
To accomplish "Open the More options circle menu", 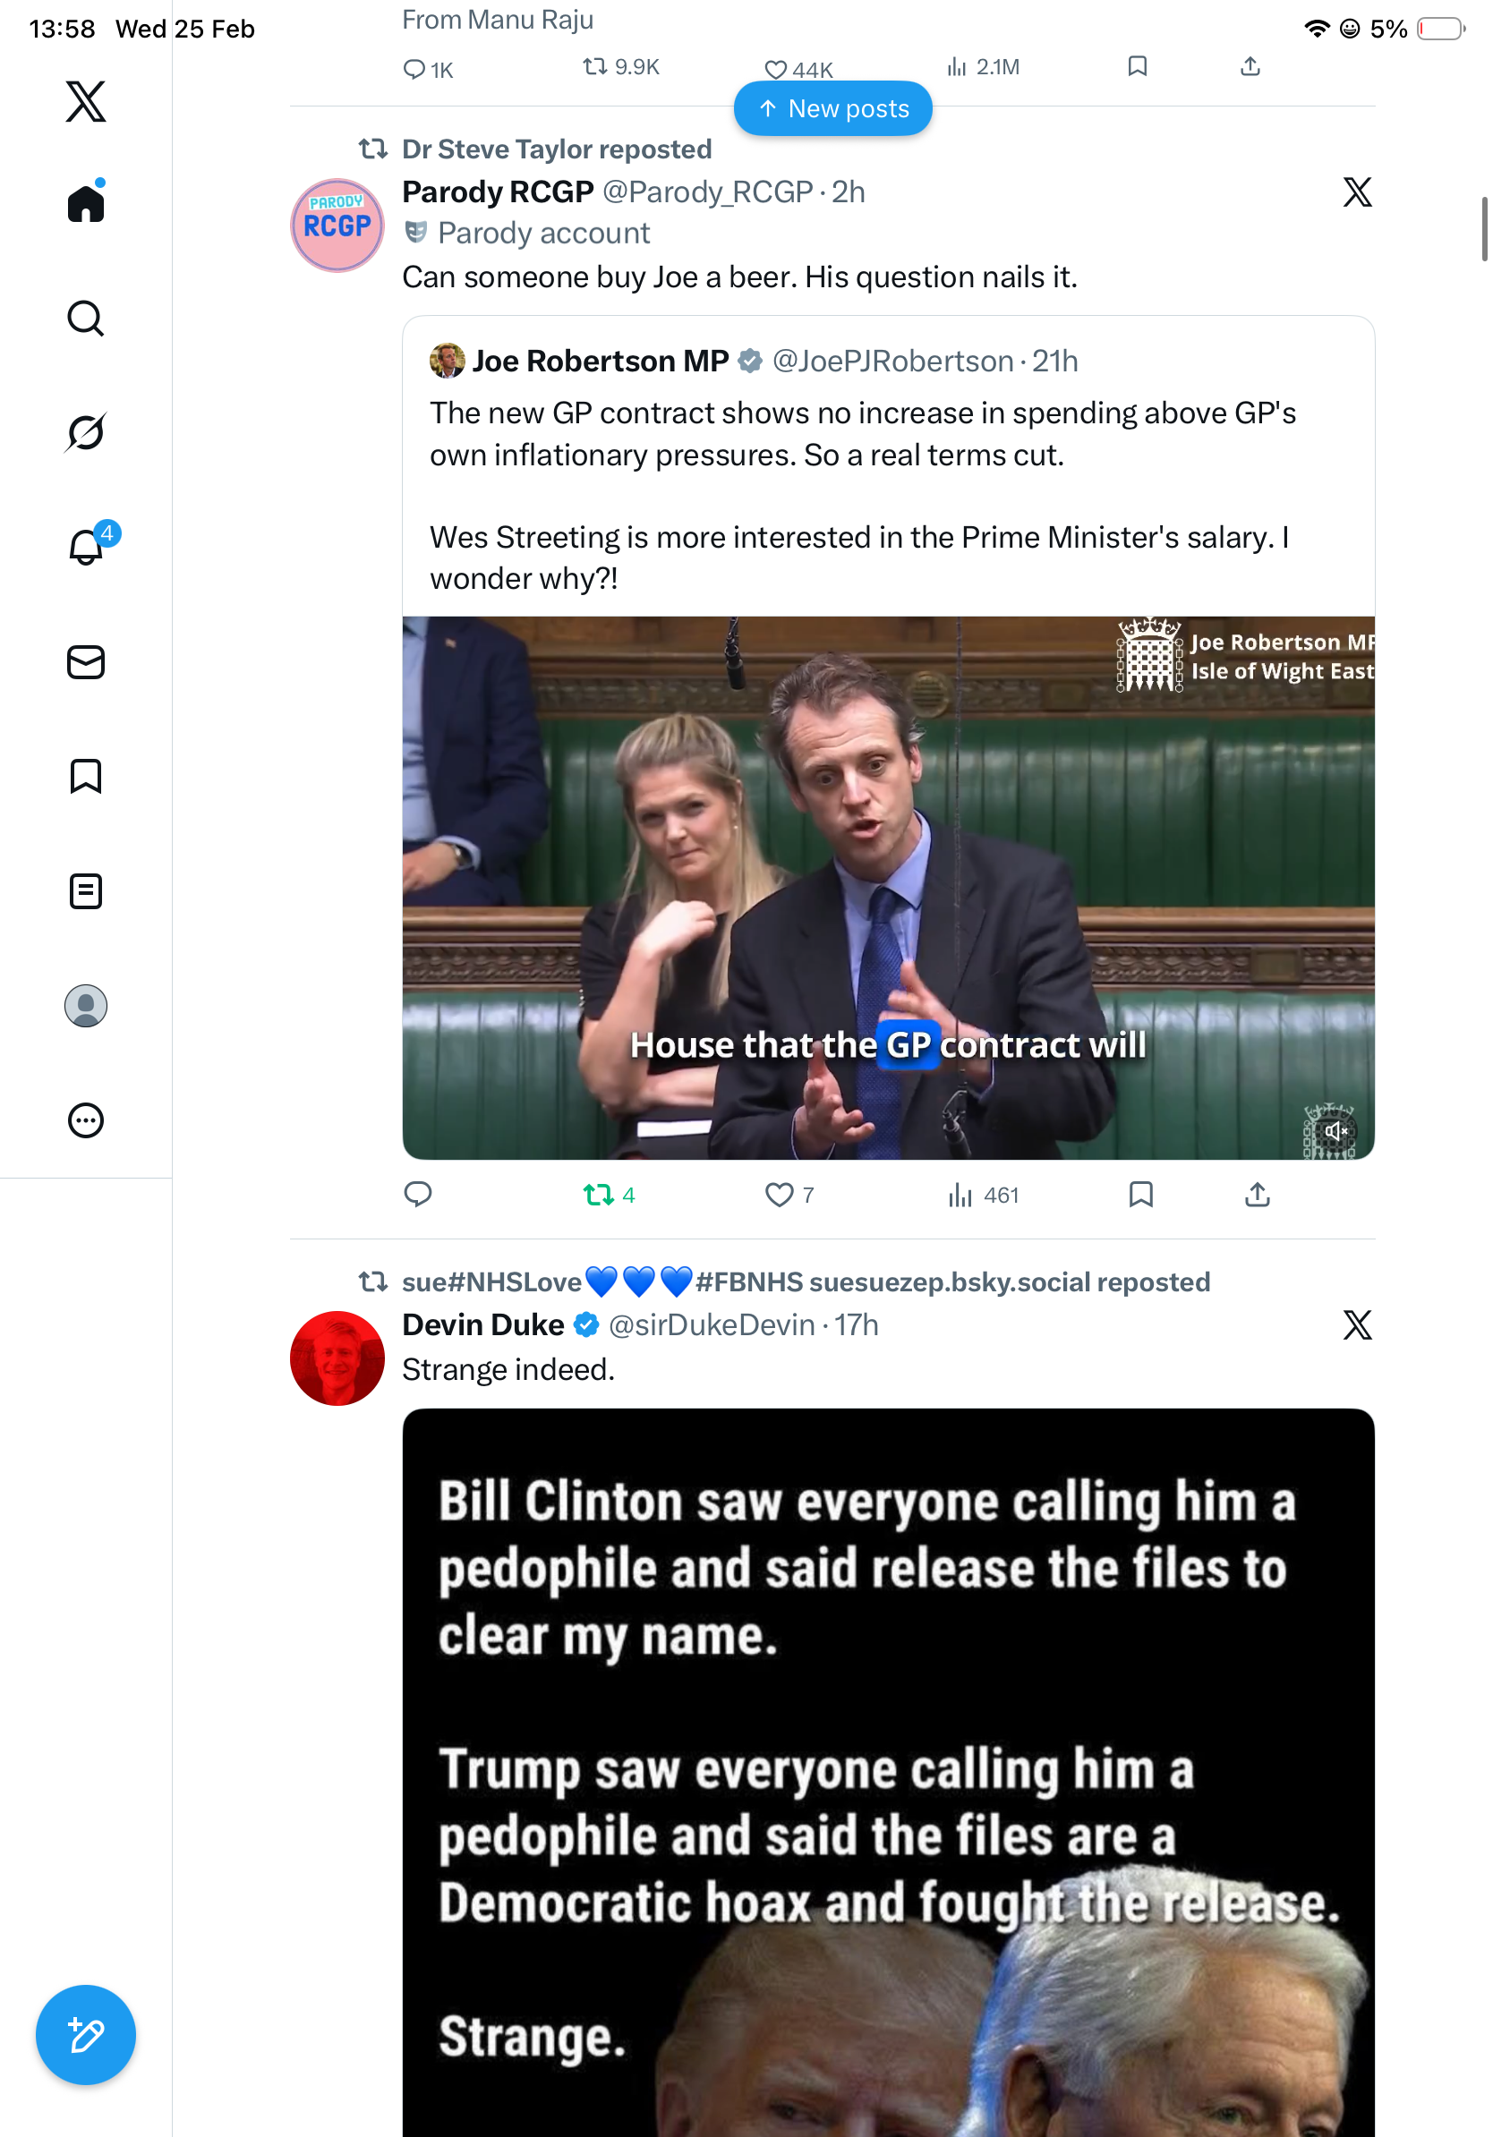I will tap(86, 1120).
